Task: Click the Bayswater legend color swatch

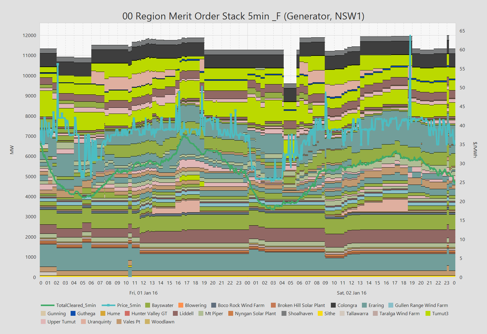Action: coord(148,305)
